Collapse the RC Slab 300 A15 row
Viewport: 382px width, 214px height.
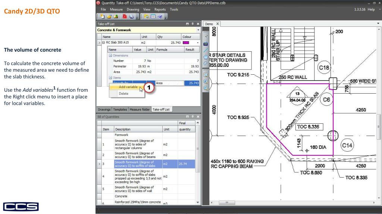pyautogui.click(x=104, y=42)
